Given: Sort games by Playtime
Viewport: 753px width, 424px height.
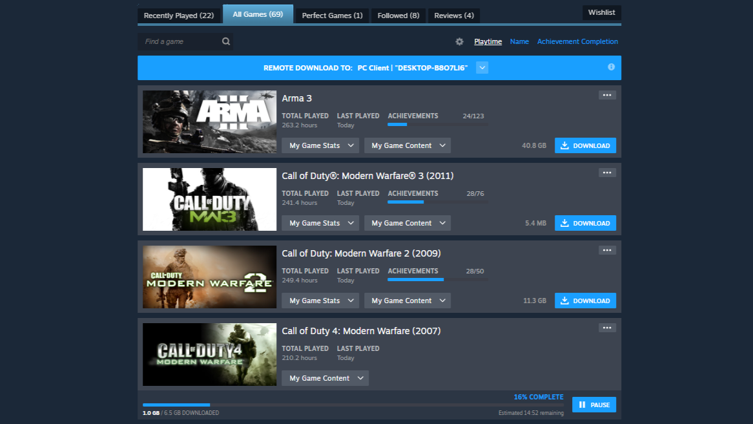Looking at the screenshot, I should coord(488,41).
